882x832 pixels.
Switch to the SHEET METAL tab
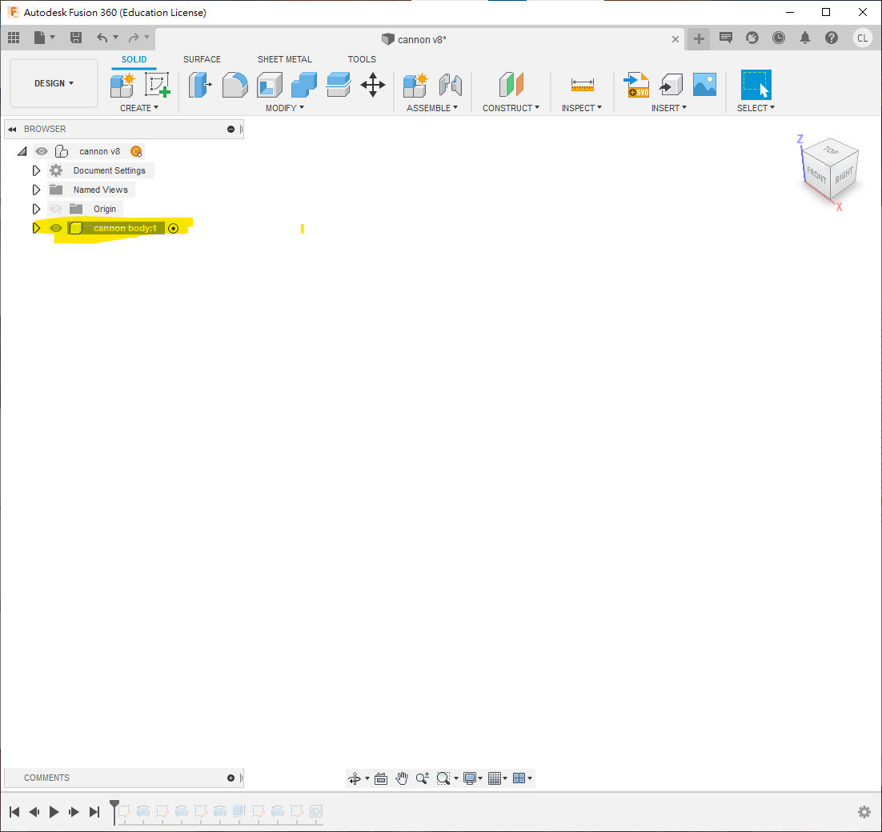pos(284,59)
